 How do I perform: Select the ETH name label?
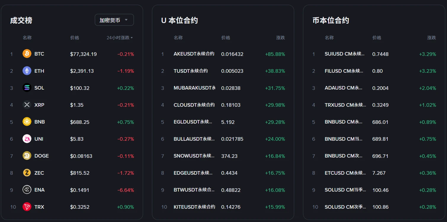click(x=39, y=71)
